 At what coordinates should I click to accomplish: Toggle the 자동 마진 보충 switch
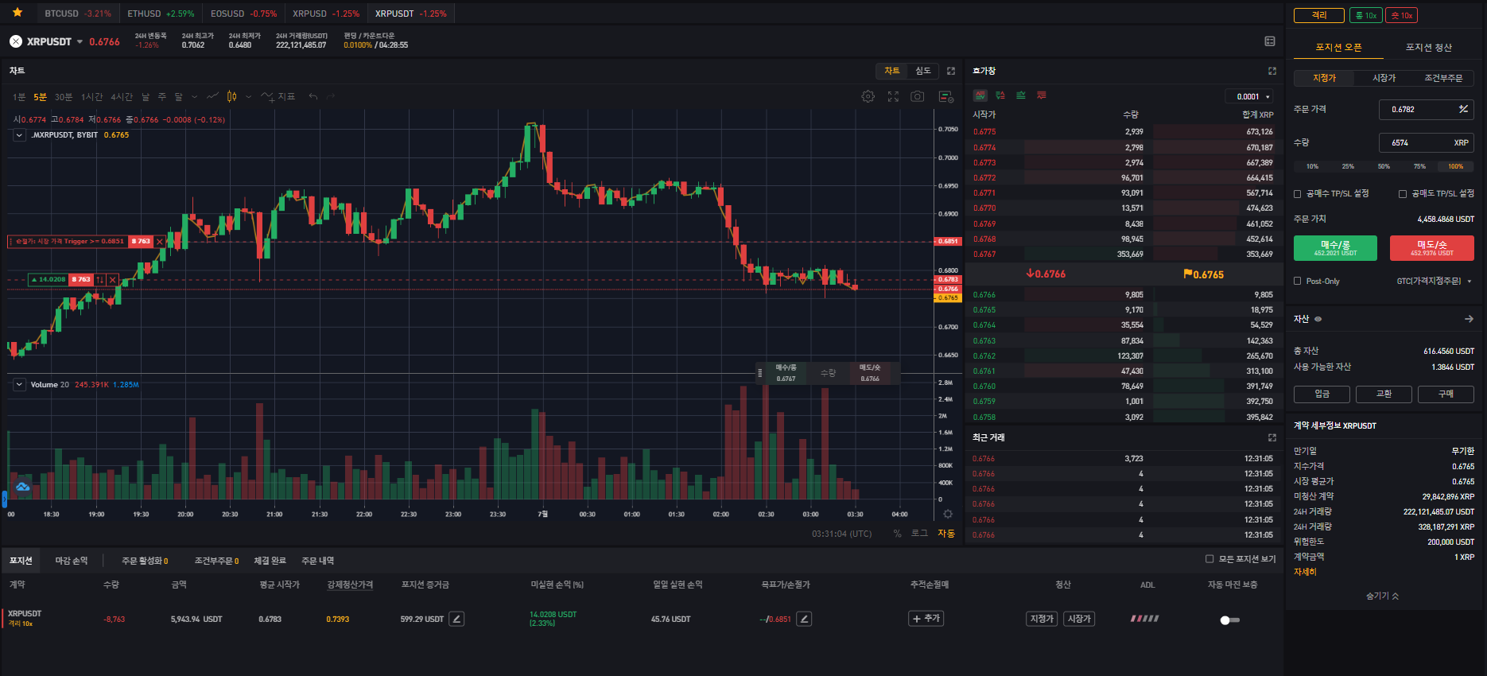pos(1229,620)
